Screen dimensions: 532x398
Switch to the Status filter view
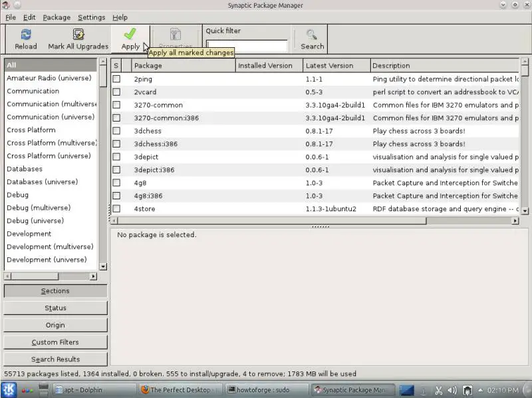[x=55, y=308]
